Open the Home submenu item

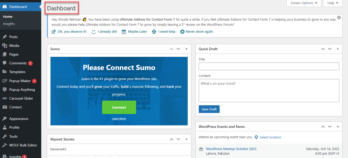pos(8,16)
